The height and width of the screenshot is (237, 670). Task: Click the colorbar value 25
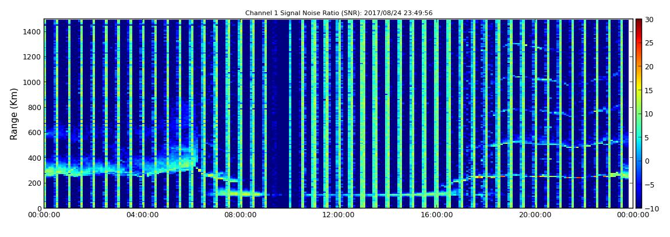(649, 43)
